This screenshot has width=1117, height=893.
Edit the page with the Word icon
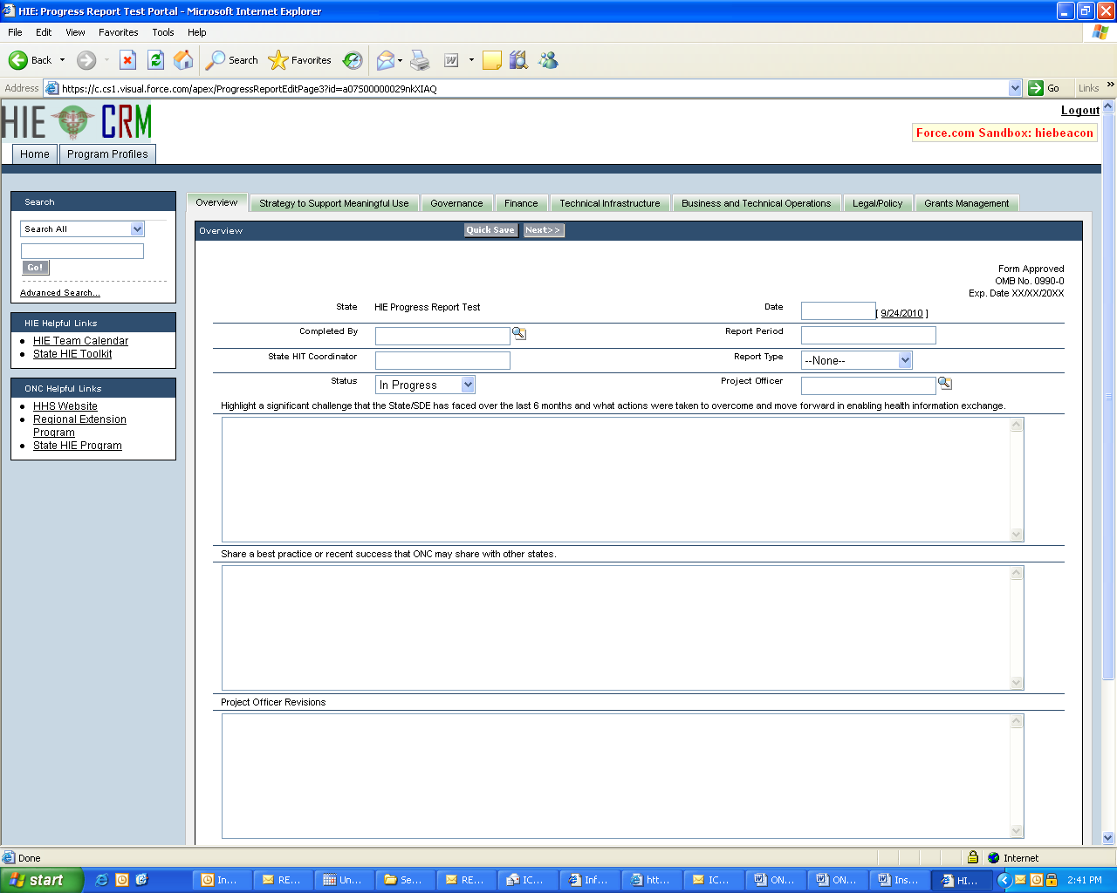click(x=451, y=60)
